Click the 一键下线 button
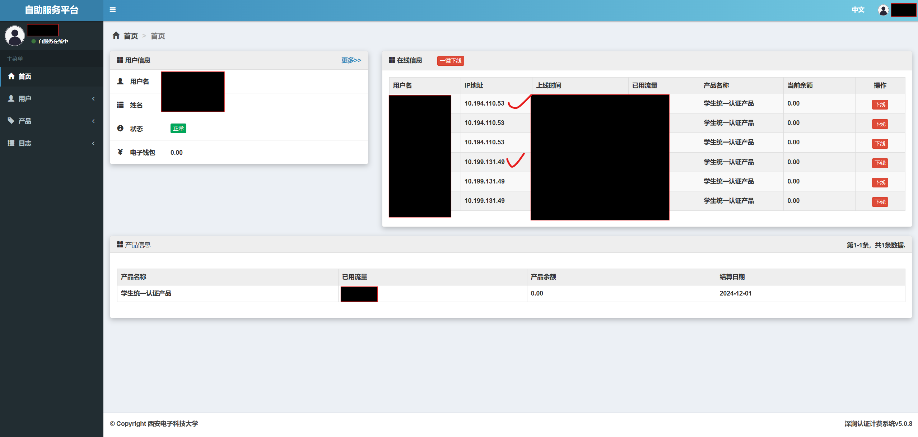 click(451, 61)
